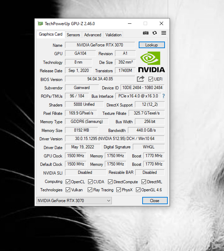224x251 pixels.
Task: Click the GPU-Z title bar app icon
Action: (x=40, y=23)
